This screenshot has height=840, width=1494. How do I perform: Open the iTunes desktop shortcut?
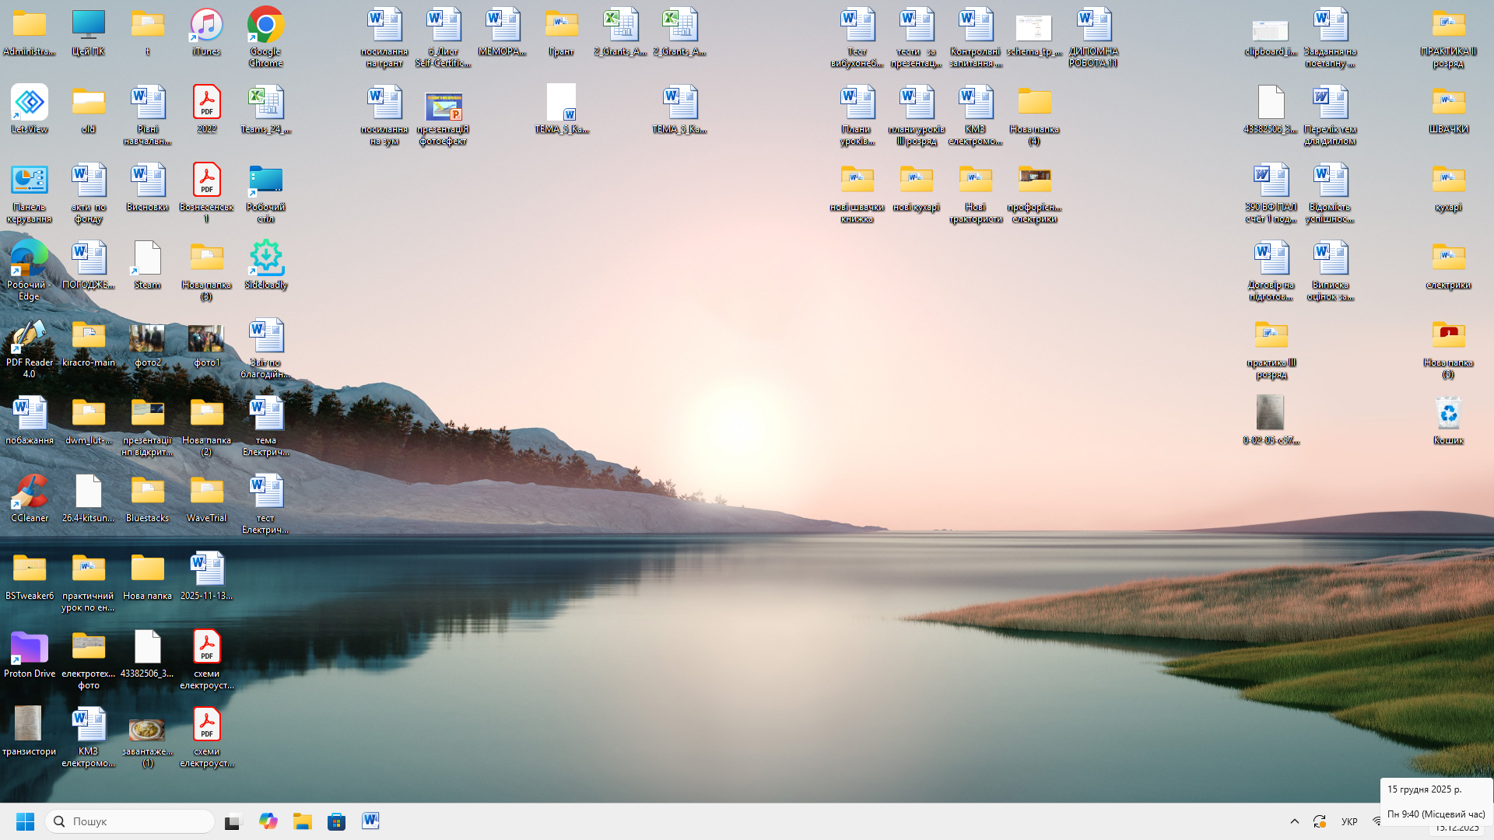[206, 33]
